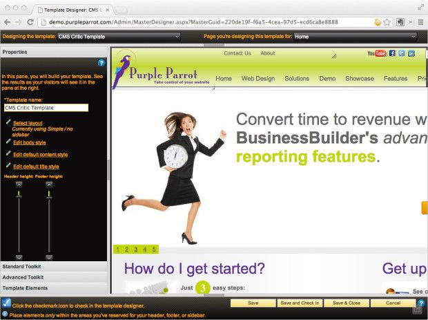Click the green 3 step circle
Screen dimensions: 428x320
(202, 288)
